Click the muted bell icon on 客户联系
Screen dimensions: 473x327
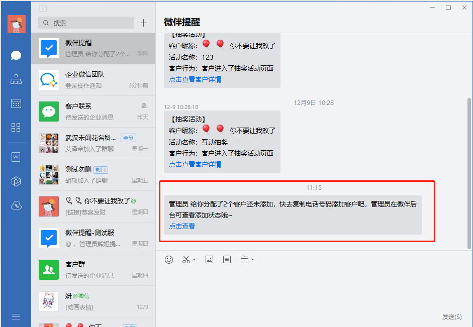[x=144, y=105]
